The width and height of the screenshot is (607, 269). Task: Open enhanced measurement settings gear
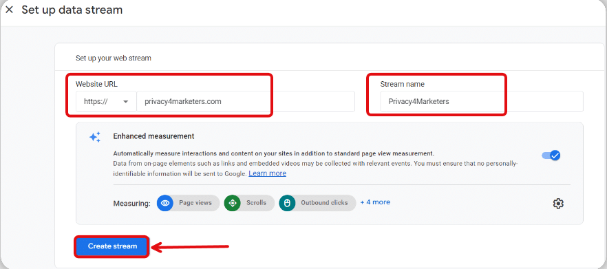click(x=558, y=203)
